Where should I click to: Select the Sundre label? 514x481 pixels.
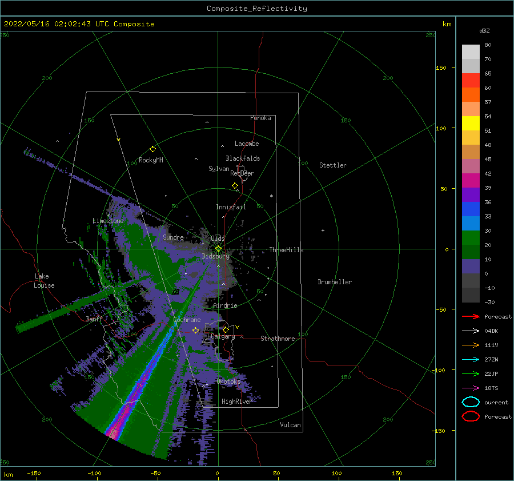point(173,237)
